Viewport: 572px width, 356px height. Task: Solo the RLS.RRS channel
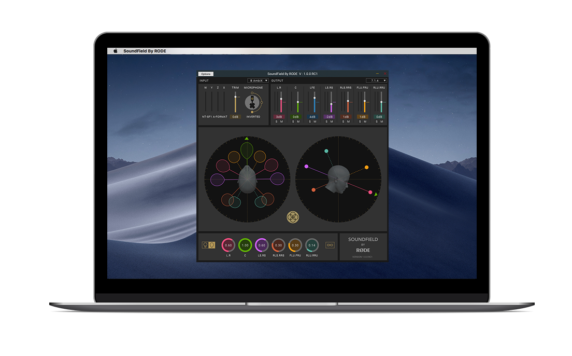344,122
